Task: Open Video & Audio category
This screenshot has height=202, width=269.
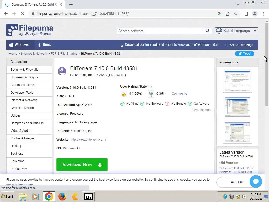Action: (29, 130)
